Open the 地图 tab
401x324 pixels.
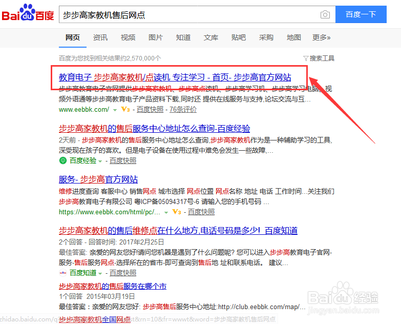pyautogui.click(x=293, y=37)
